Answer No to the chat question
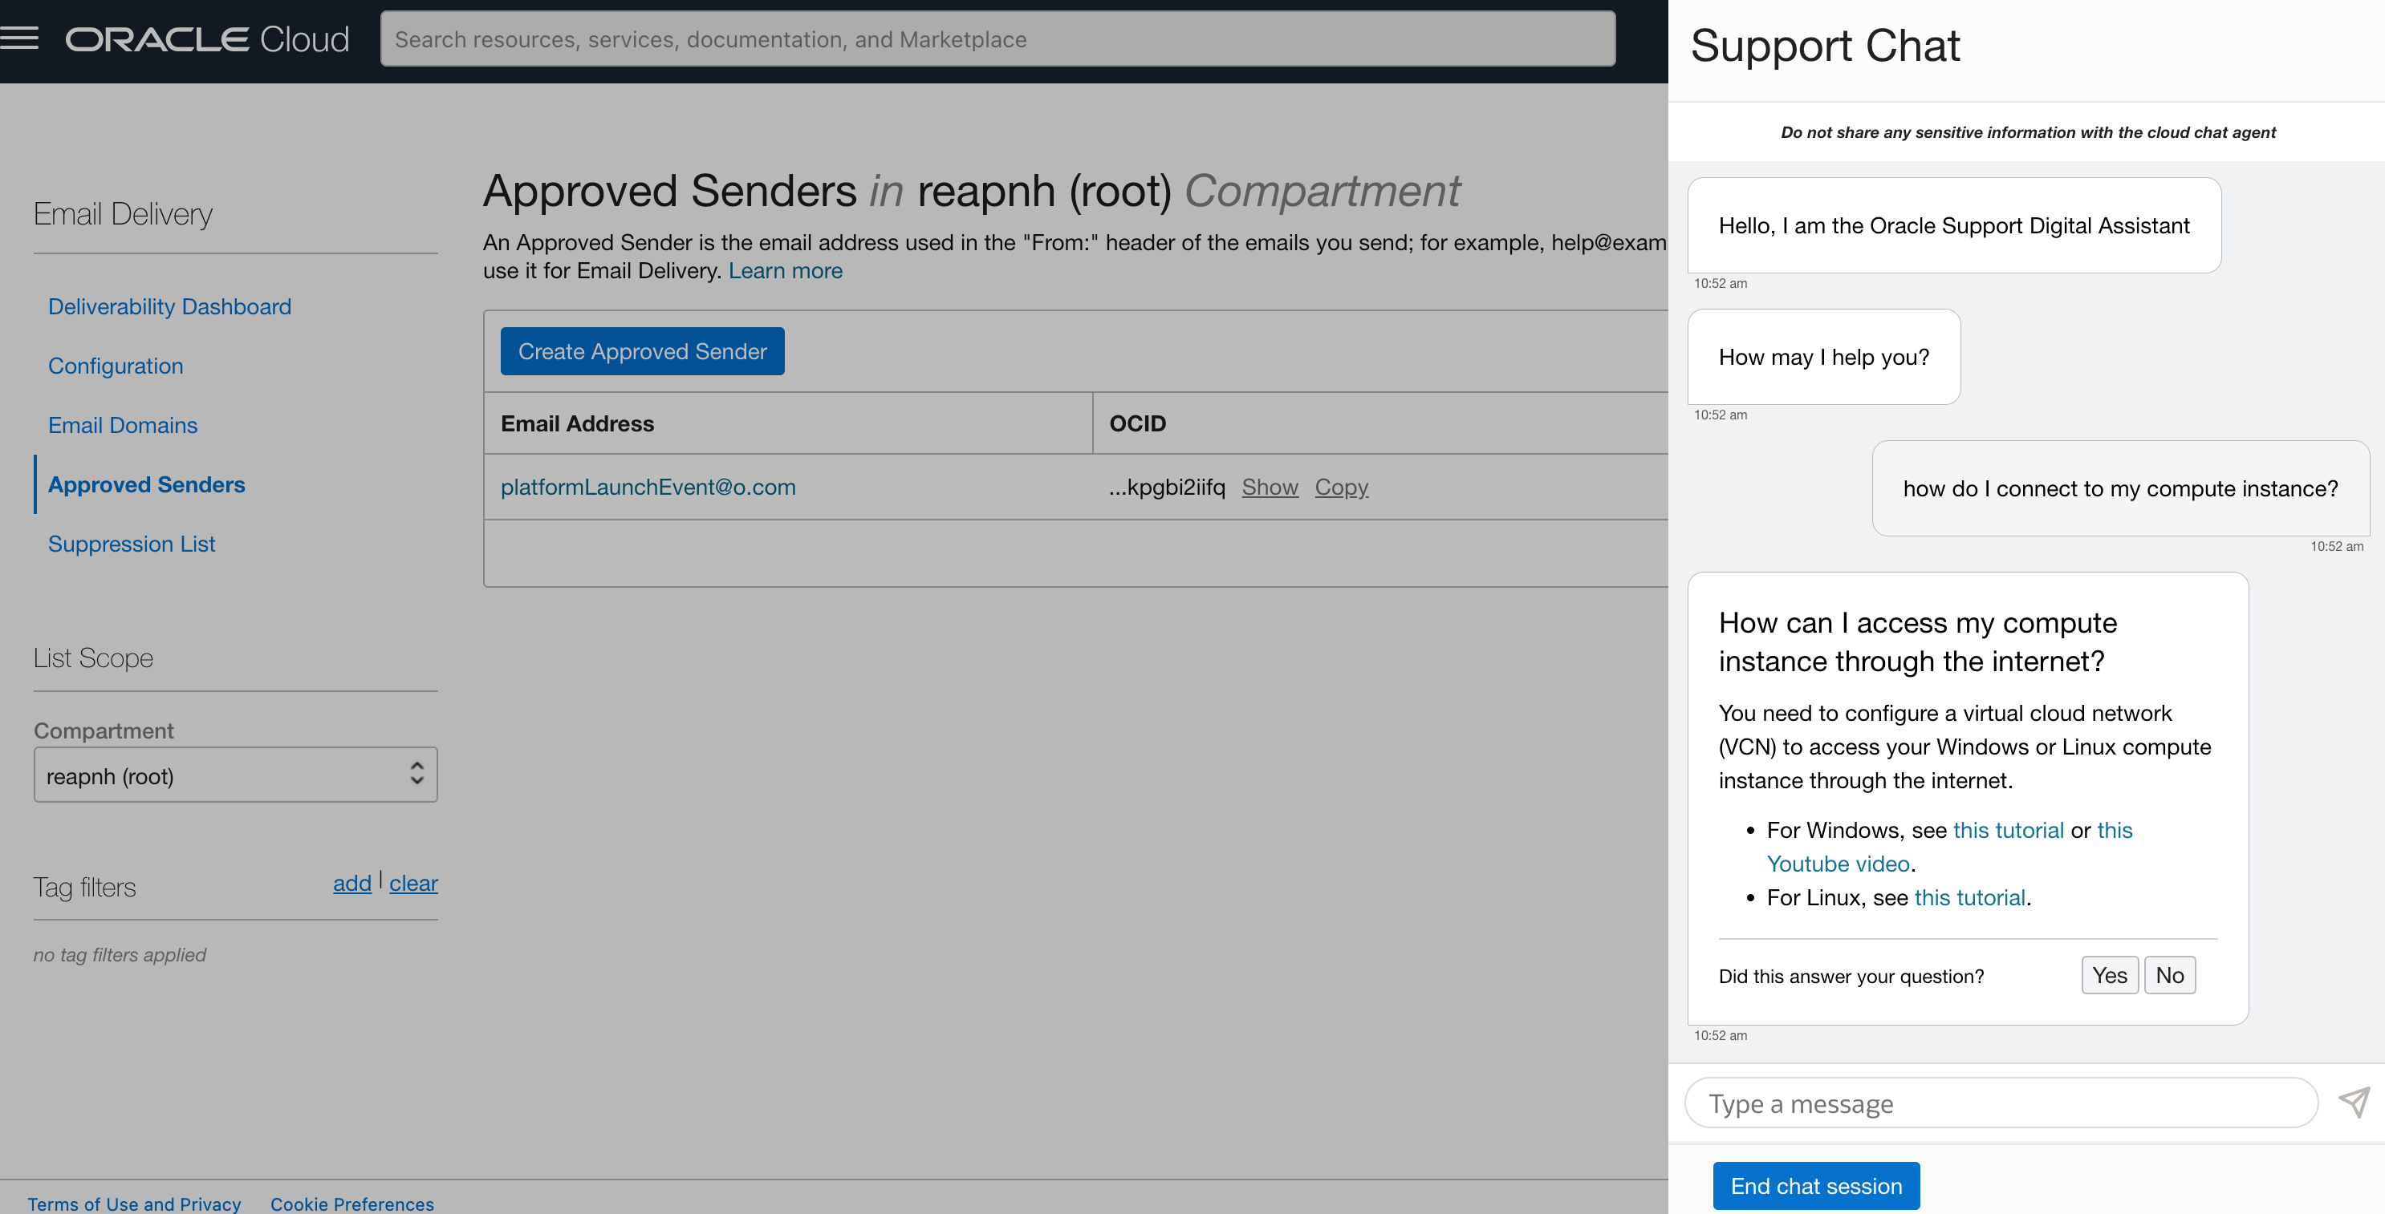This screenshot has height=1214, width=2385. [x=2170, y=974]
